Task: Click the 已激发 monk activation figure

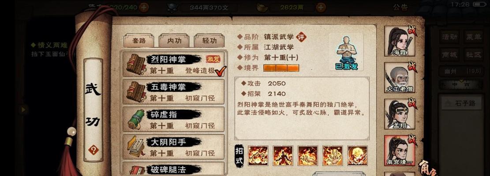Action: (x=346, y=53)
